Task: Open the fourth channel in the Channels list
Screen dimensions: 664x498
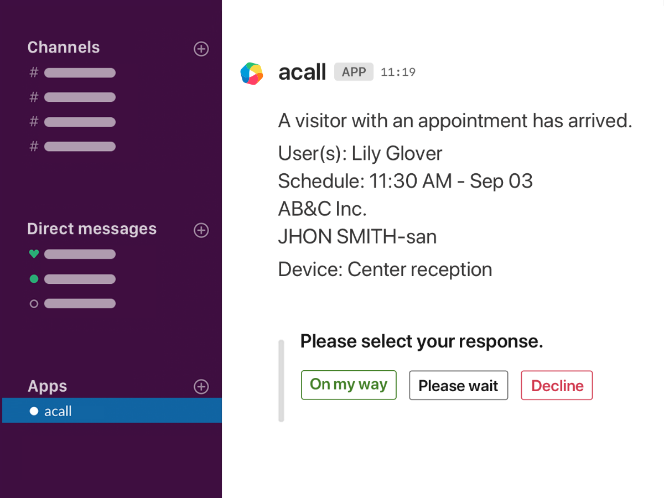Action: pos(72,147)
